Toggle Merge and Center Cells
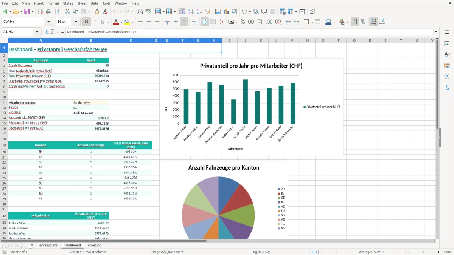Image resolution: width=454 pixels, height=255 pixels. coord(205,22)
